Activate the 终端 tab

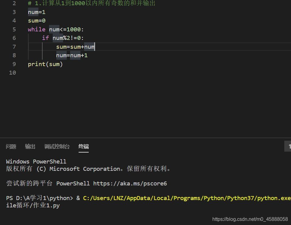point(83,146)
